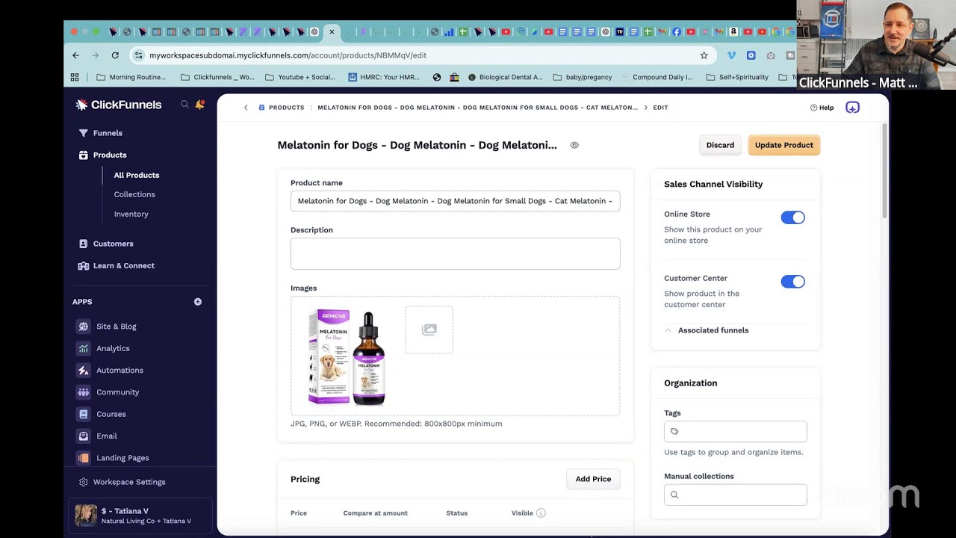The width and height of the screenshot is (956, 538).
Task: Open the Analytics app
Action: [113, 348]
